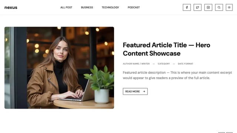237x133 pixels.
Task: Open the Featured Article Title headline link
Action: coord(166,49)
